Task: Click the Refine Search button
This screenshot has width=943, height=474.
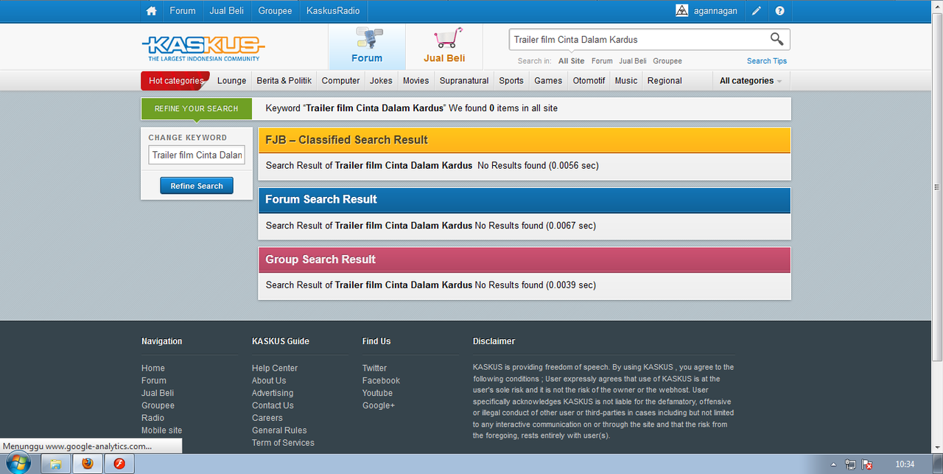Action: click(197, 186)
